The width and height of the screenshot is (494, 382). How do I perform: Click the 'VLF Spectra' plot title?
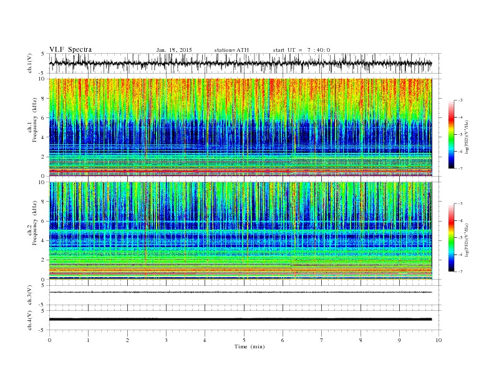[70, 49]
